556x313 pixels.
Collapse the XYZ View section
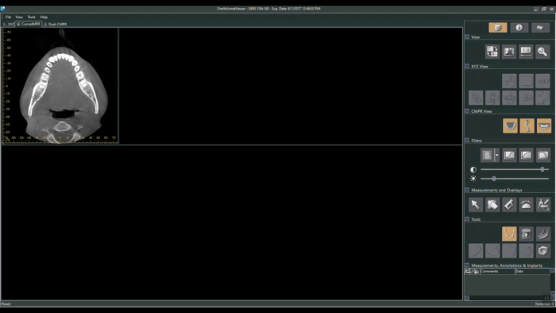(467, 66)
